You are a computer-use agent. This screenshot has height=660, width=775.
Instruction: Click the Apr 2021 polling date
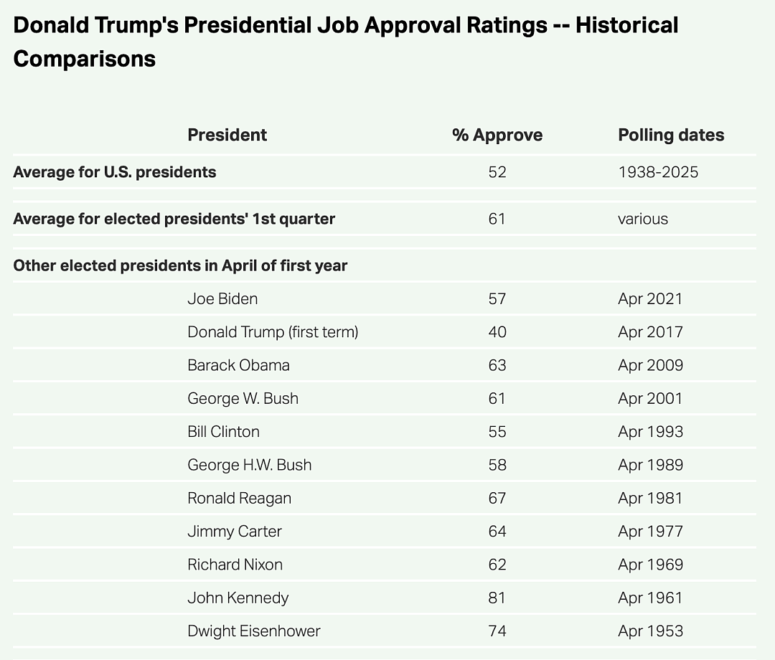click(x=650, y=299)
